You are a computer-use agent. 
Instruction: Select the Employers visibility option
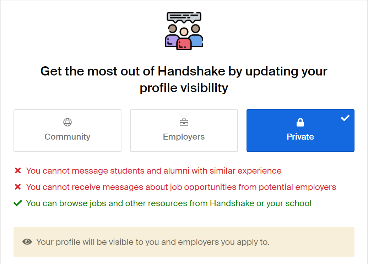point(184,130)
